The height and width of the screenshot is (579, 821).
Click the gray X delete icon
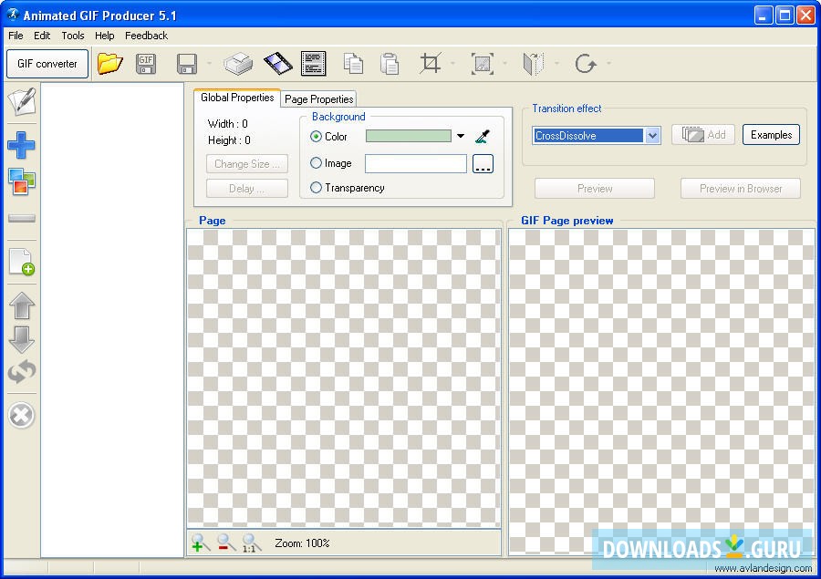click(x=22, y=416)
